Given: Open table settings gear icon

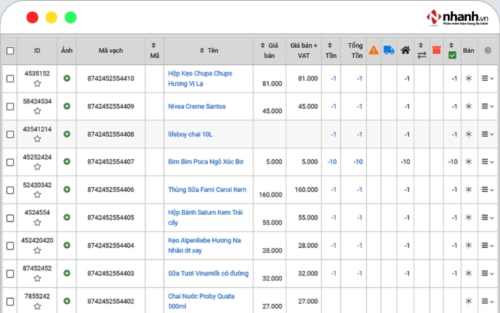Looking at the screenshot, I should (488, 50).
